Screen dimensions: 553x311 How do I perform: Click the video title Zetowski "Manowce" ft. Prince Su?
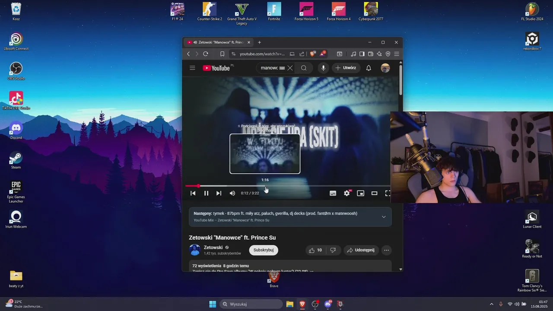coord(232,238)
